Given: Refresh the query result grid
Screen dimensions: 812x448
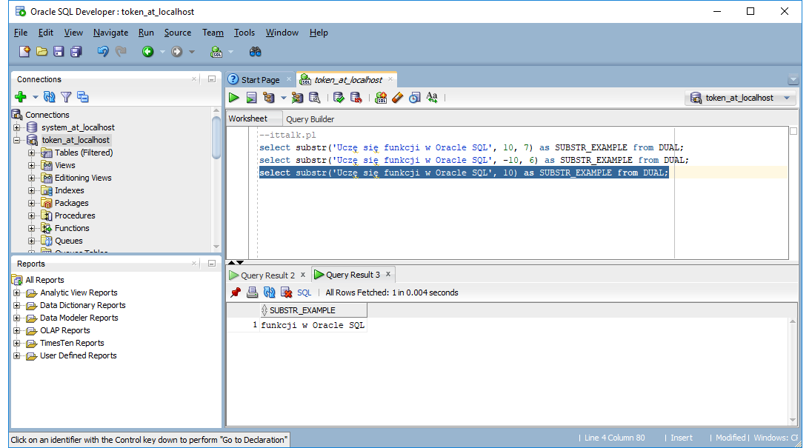Looking at the screenshot, I should tap(269, 292).
